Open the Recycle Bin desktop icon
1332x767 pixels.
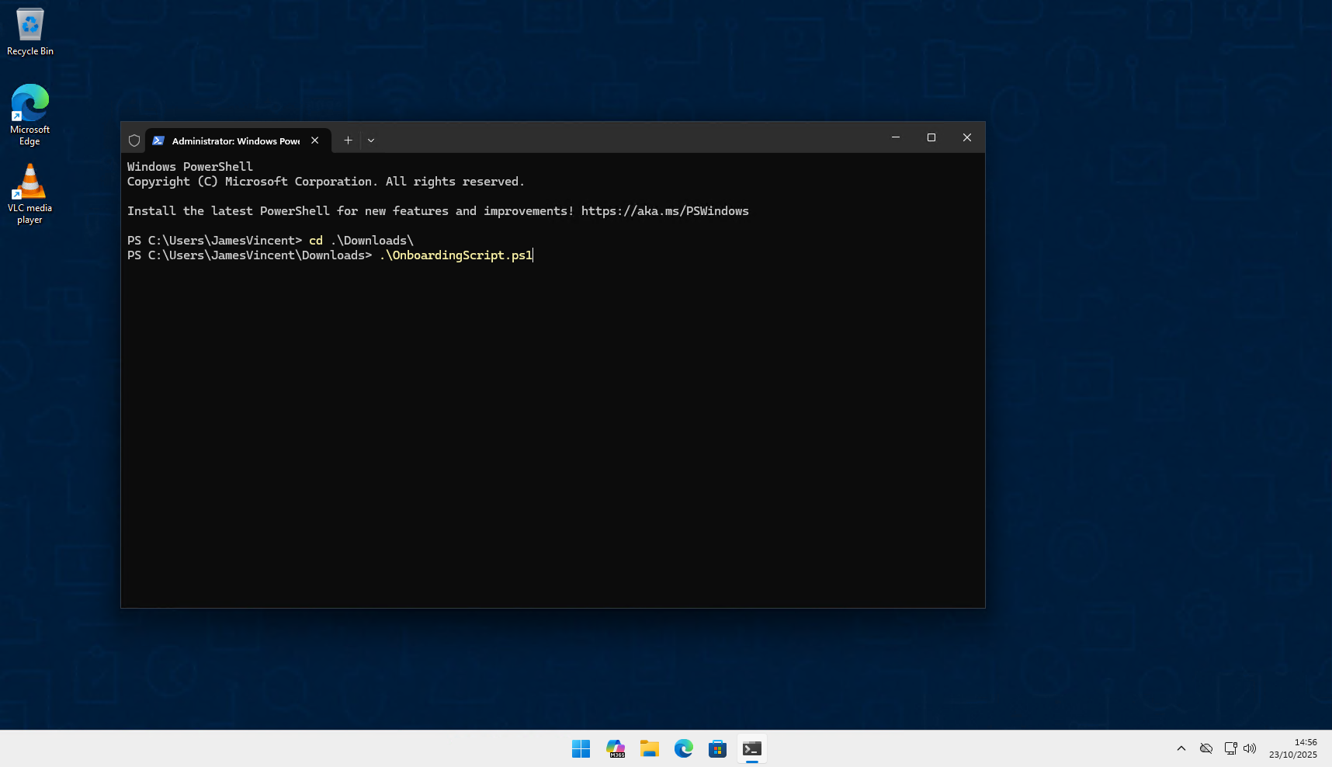[x=30, y=33]
